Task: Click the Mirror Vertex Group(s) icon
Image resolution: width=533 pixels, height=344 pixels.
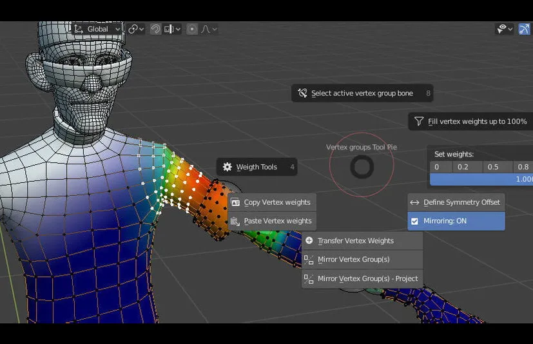Action: [309, 260]
